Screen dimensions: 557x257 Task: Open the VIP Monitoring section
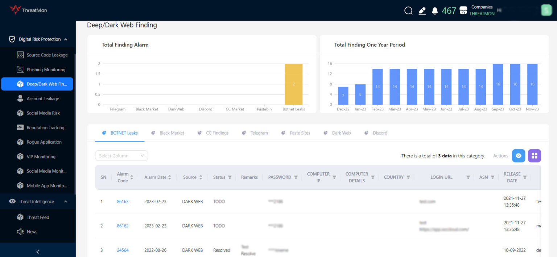tap(40, 156)
